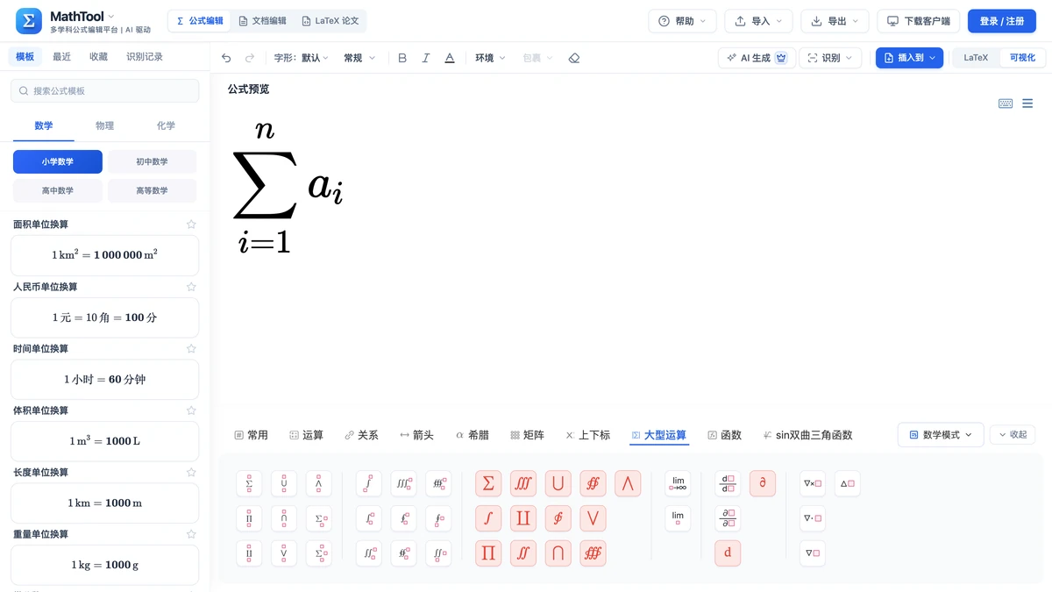Insert the red double integral ∬ symbol
1052x592 pixels.
click(523, 553)
